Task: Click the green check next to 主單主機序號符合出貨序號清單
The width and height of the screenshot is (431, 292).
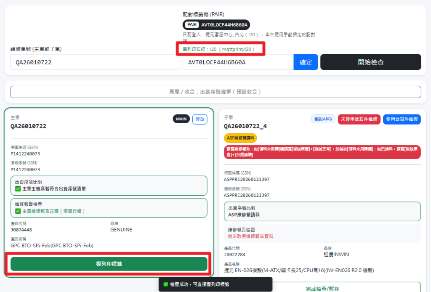Action: 18,189
